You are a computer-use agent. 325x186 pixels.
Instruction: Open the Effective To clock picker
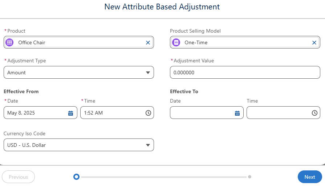[x=314, y=113]
